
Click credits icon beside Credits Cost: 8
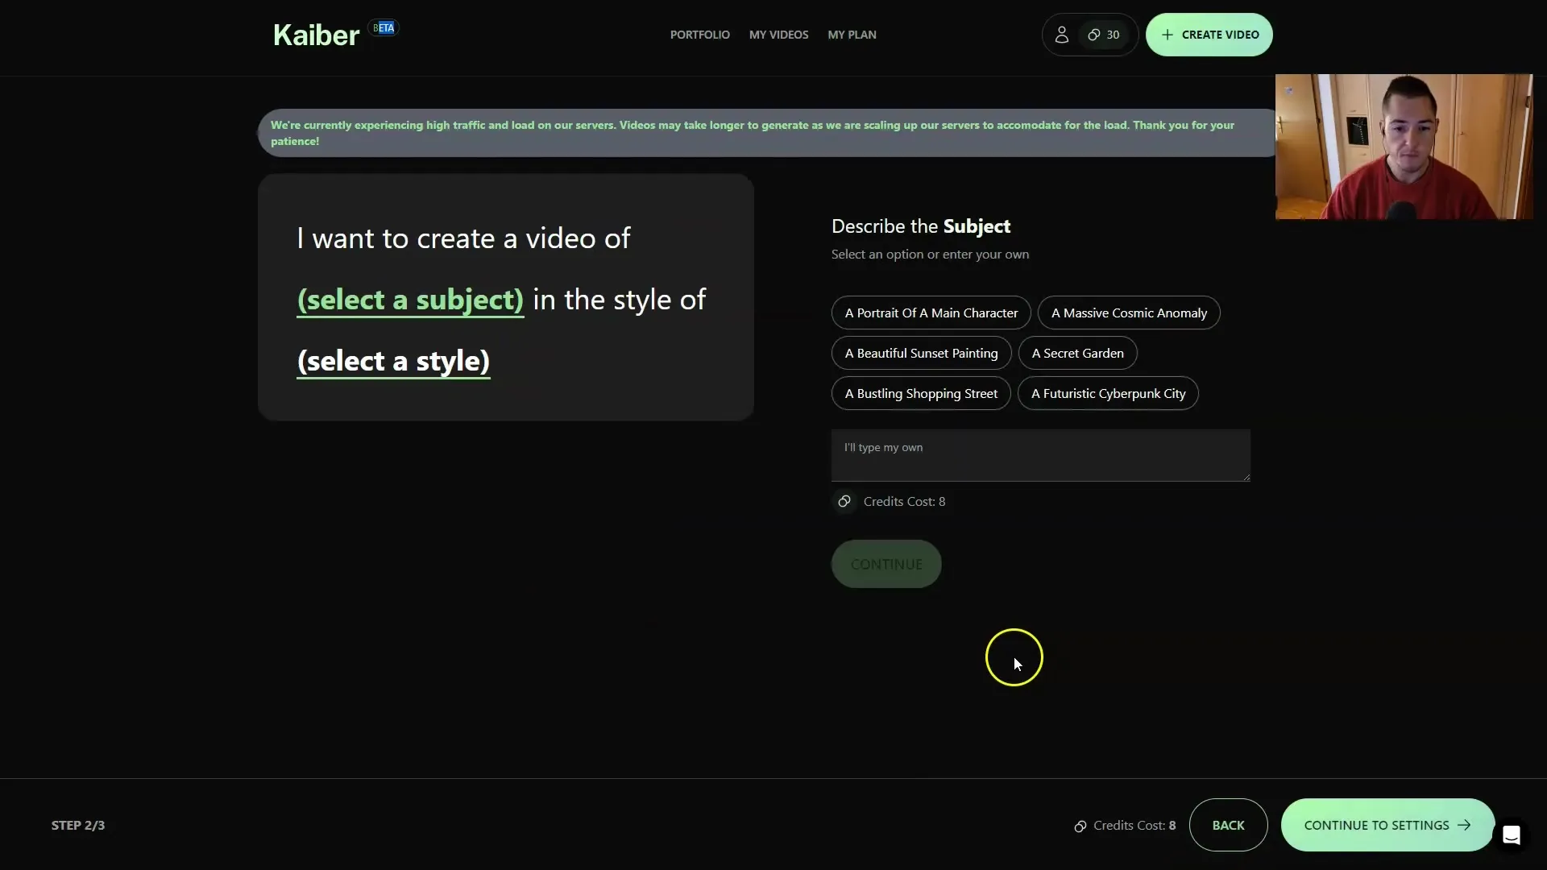pos(844,501)
